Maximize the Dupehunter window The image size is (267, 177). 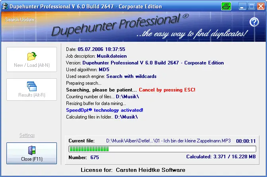(251, 6)
